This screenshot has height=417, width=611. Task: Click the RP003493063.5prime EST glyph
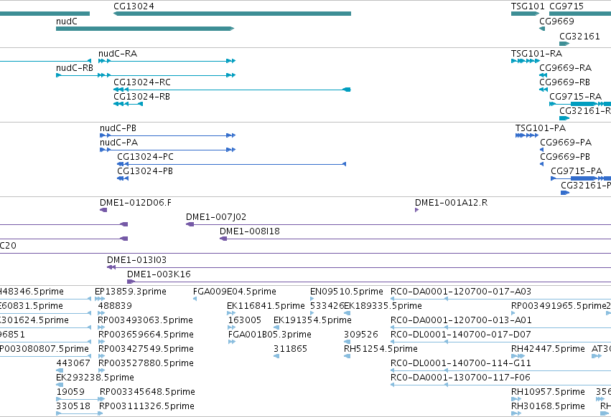pyautogui.click(x=102, y=327)
